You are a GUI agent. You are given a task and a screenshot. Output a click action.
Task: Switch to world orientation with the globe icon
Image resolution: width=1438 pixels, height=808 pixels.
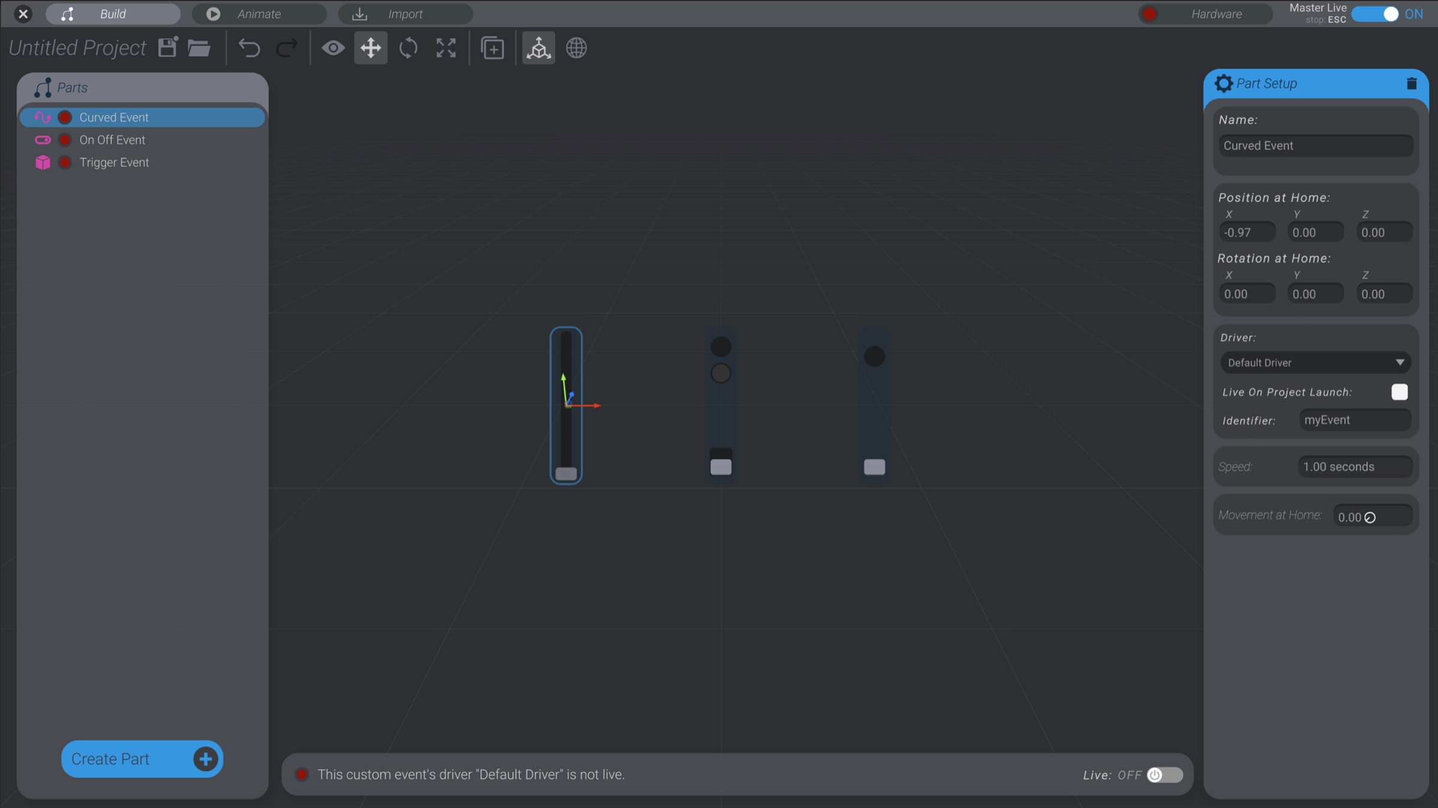pos(576,48)
